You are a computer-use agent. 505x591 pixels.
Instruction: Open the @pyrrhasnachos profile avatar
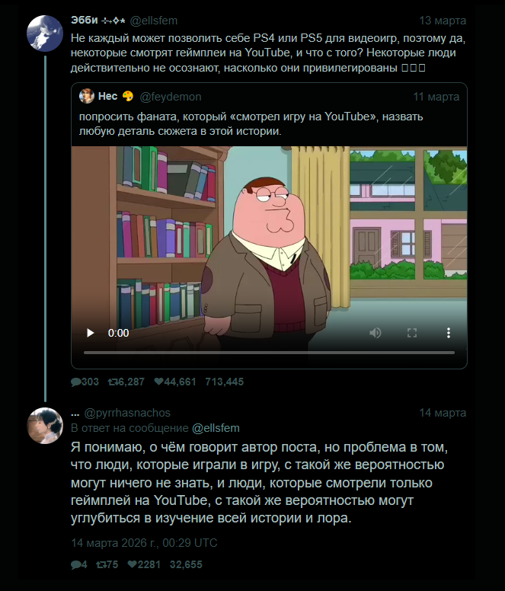click(x=44, y=425)
